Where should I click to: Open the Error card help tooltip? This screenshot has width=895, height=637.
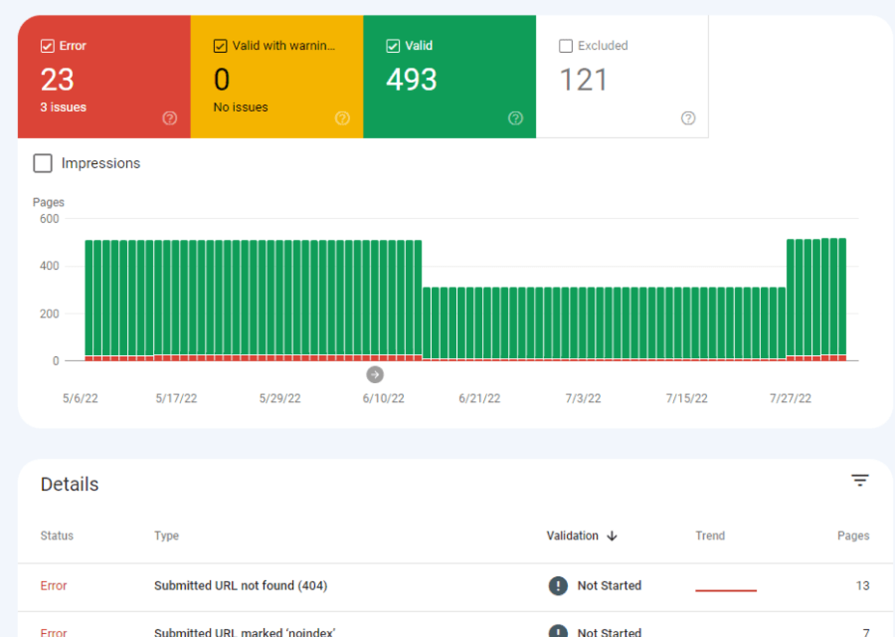[x=170, y=119]
